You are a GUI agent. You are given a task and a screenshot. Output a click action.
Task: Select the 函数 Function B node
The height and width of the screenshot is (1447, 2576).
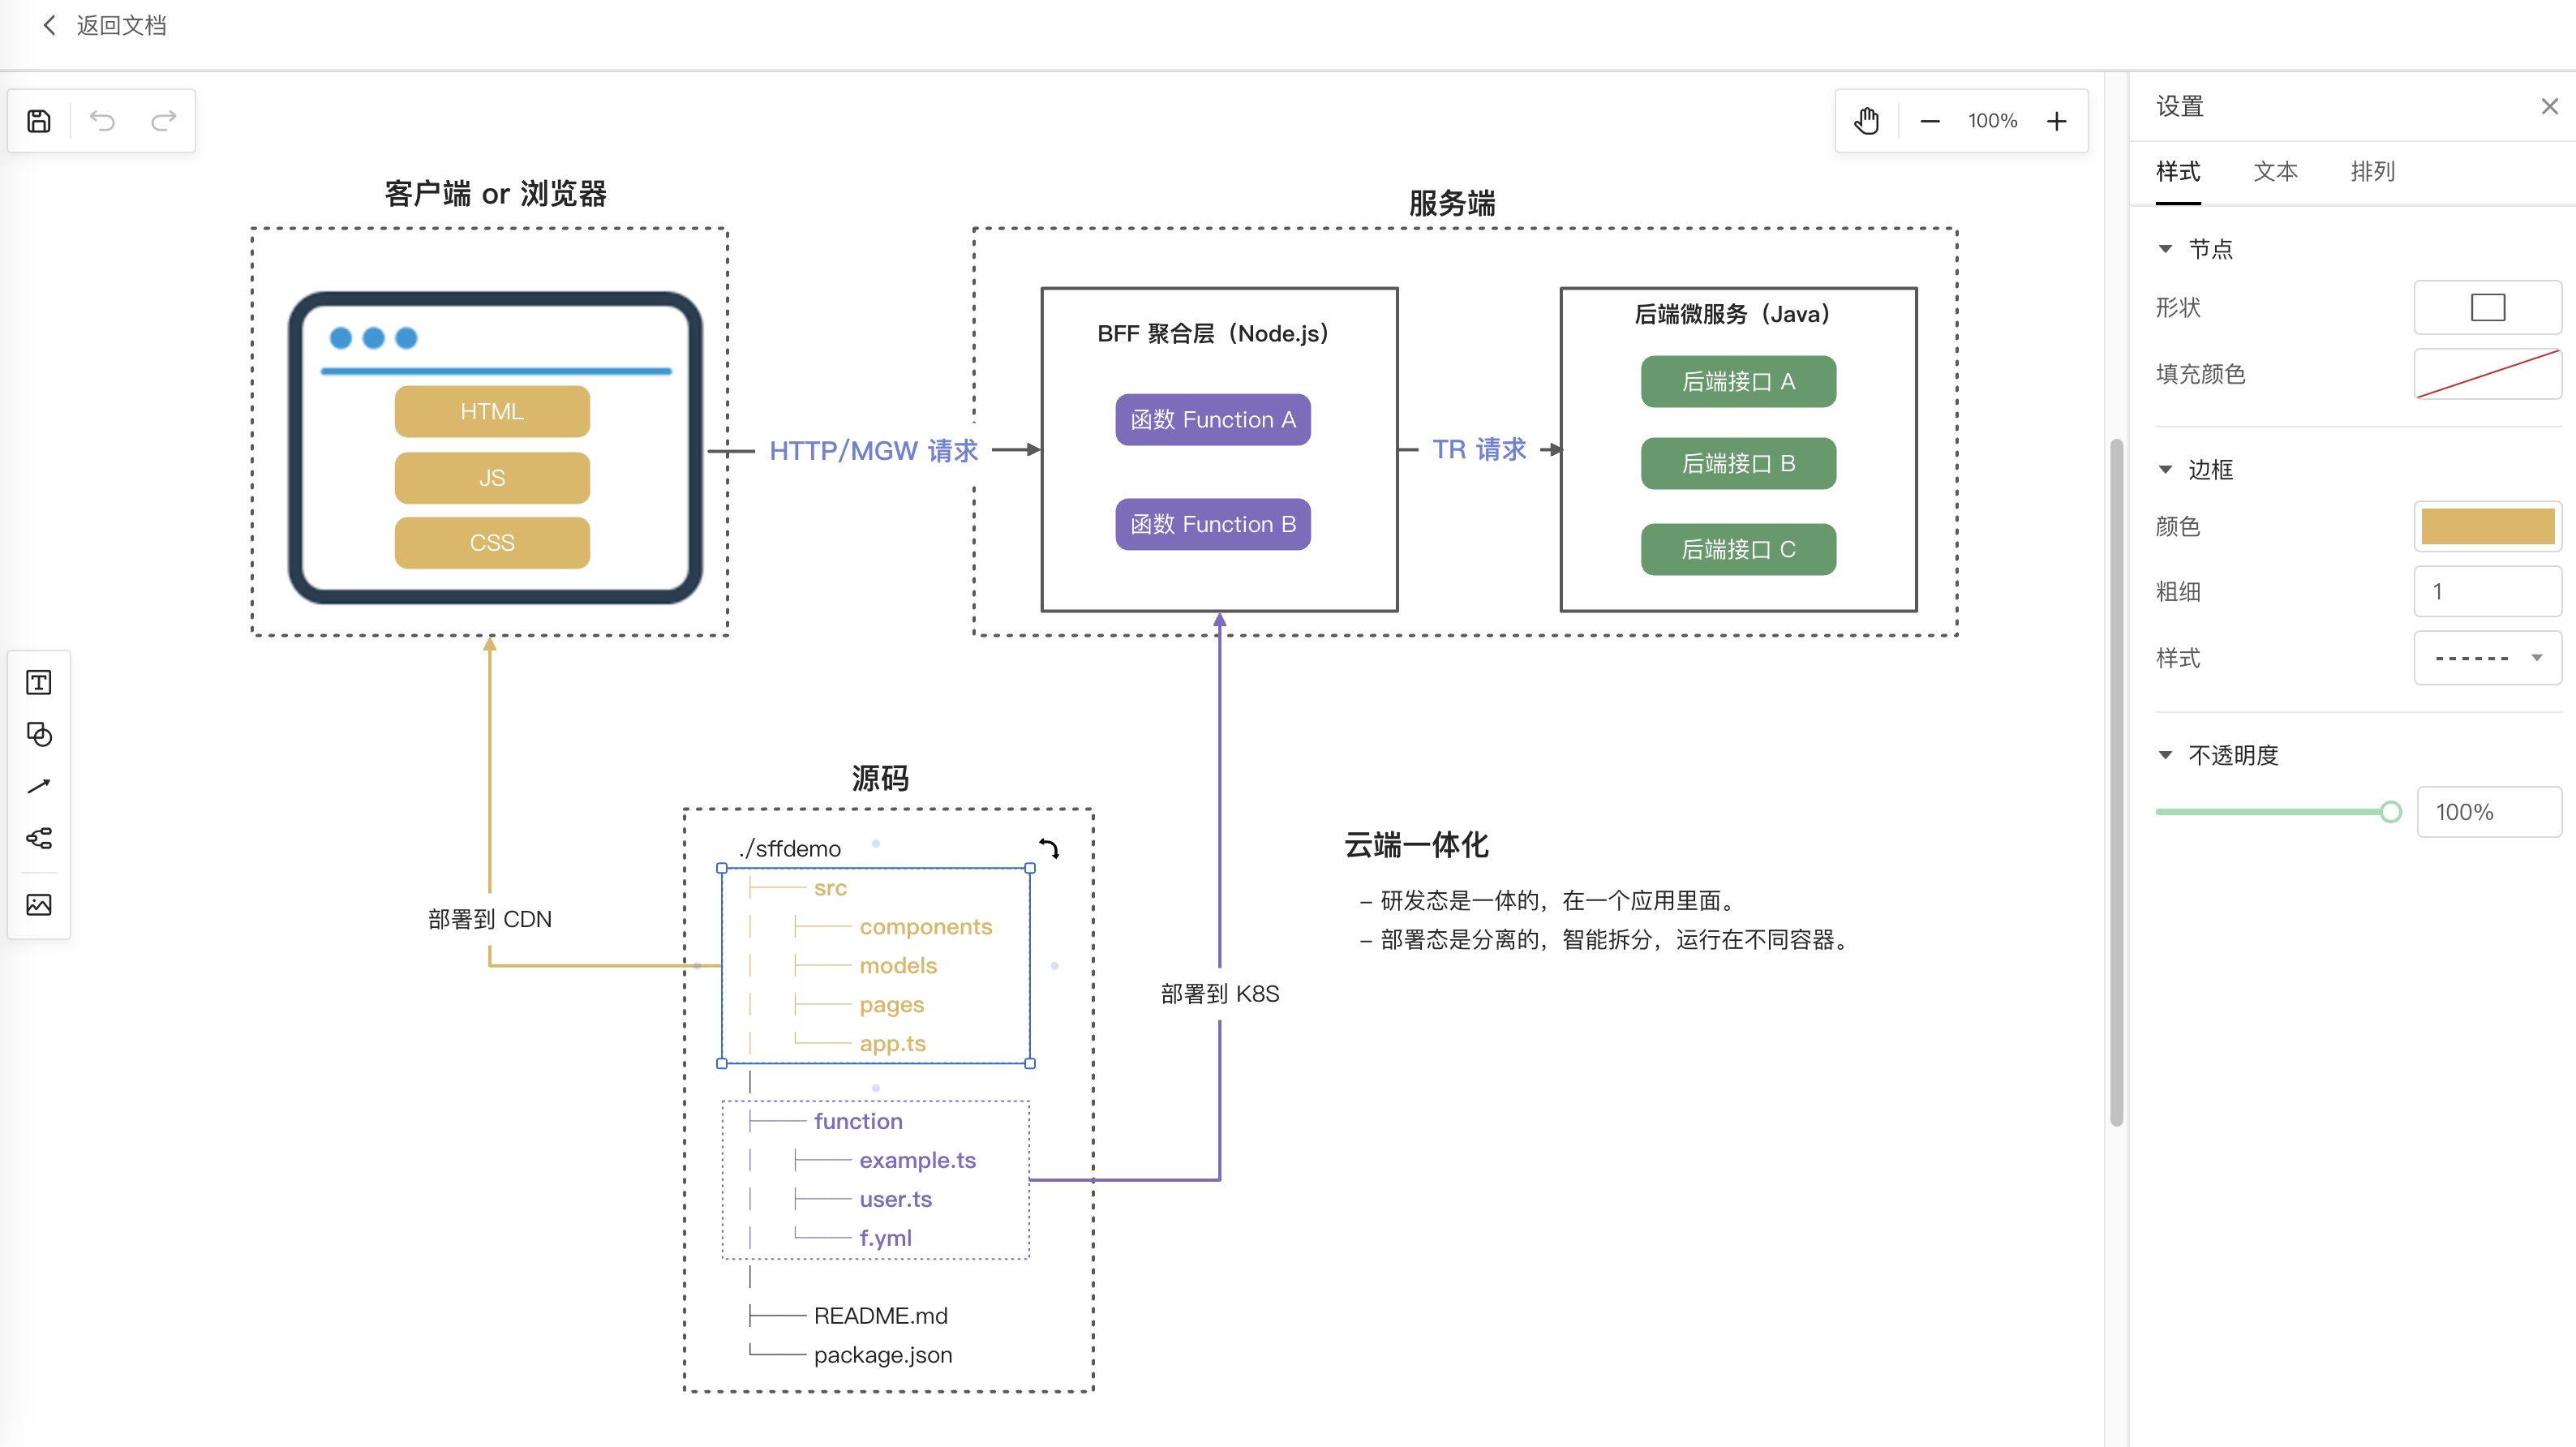[1212, 524]
